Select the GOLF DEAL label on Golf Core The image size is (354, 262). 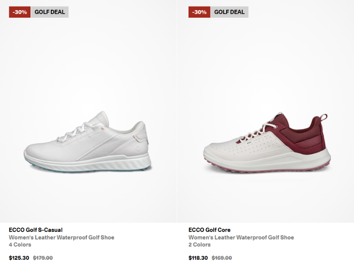(x=229, y=12)
